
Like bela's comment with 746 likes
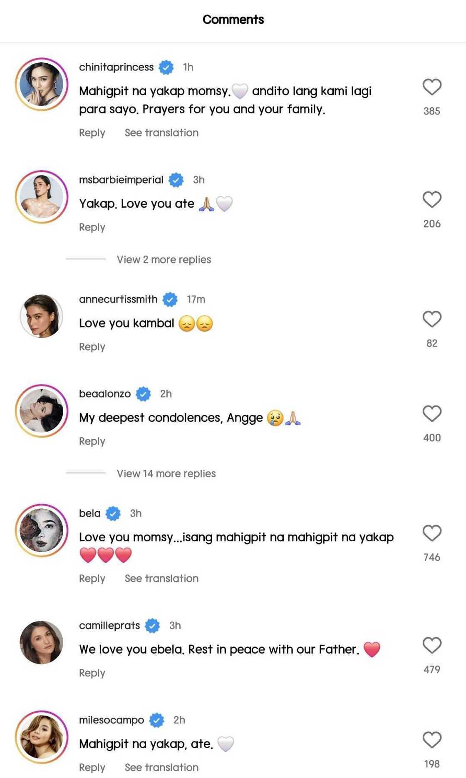pyautogui.click(x=431, y=533)
